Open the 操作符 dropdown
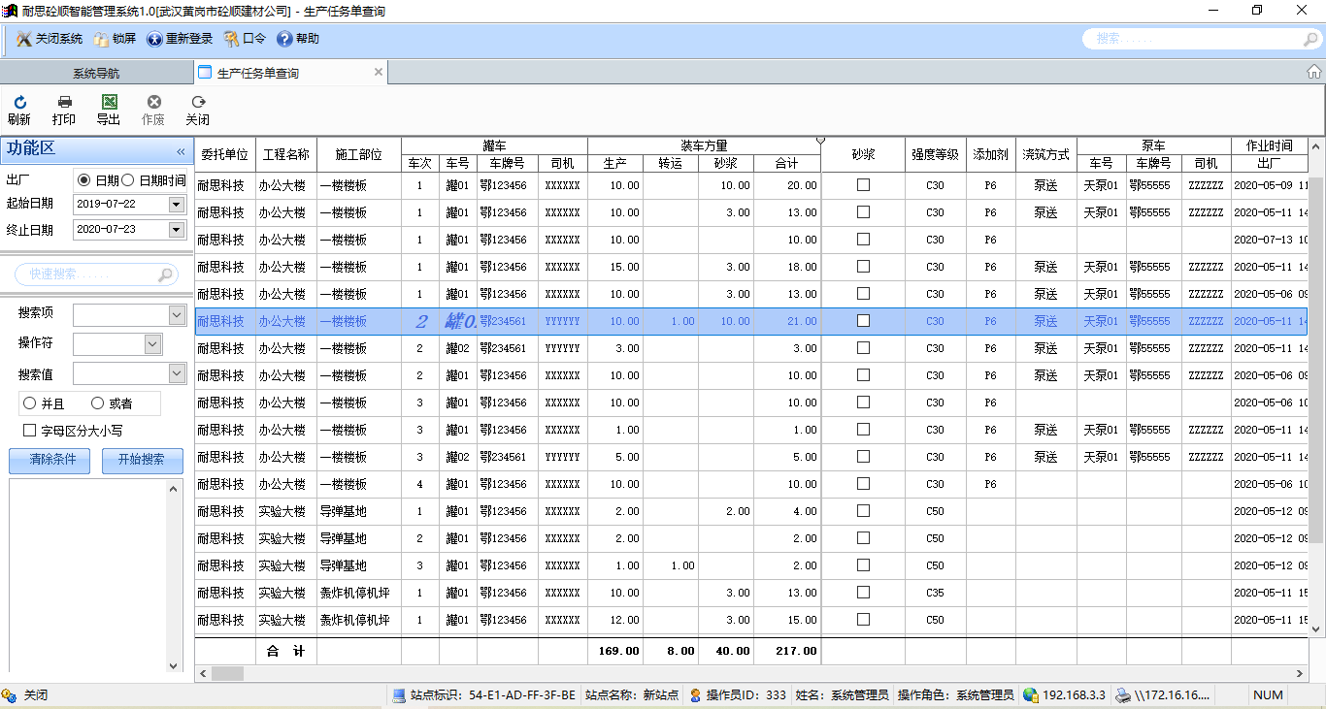Viewport: 1326px width, 709px height. coord(152,344)
